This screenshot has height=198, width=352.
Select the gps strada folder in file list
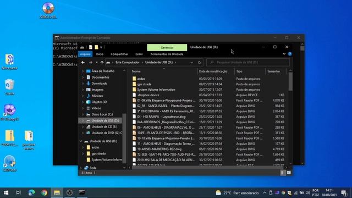[x=144, y=84]
